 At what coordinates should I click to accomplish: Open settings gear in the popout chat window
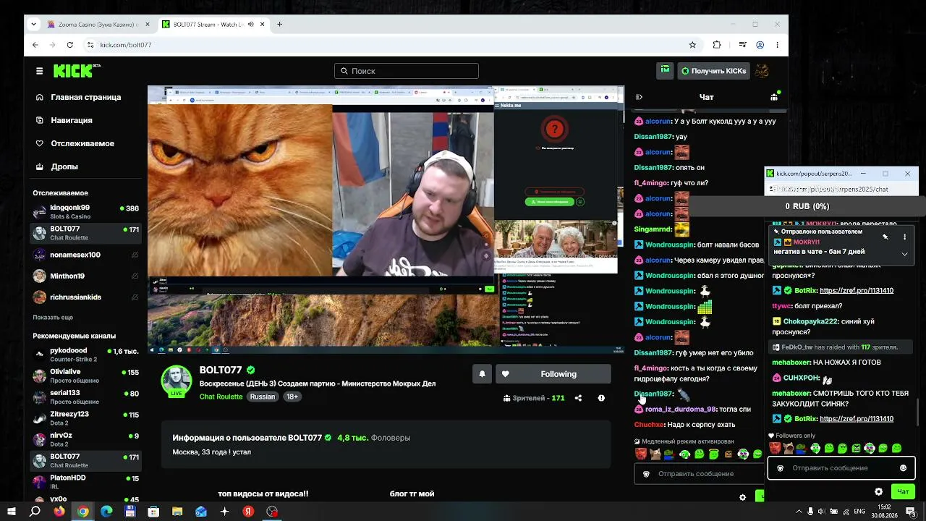(879, 492)
